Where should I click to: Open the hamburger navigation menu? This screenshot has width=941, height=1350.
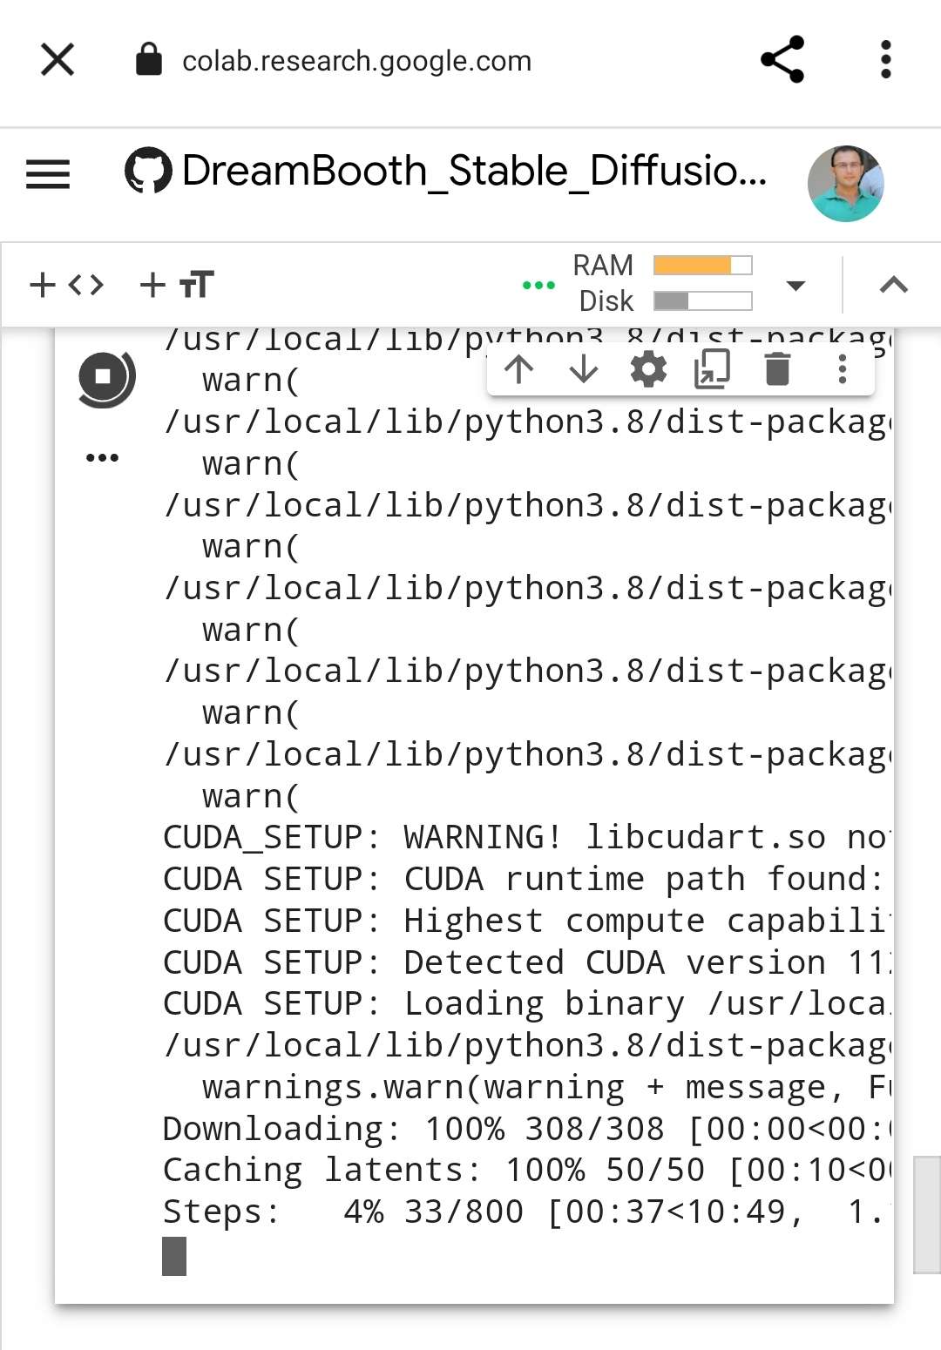(48, 173)
